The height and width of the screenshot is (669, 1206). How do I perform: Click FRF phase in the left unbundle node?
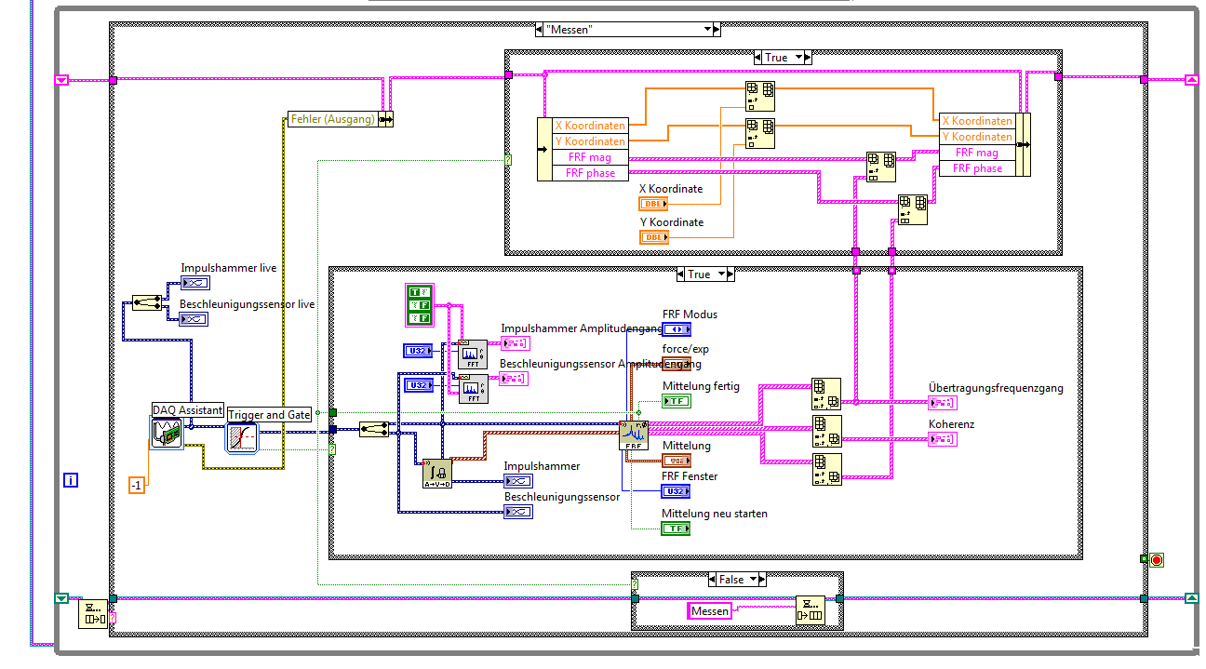(590, 173)
